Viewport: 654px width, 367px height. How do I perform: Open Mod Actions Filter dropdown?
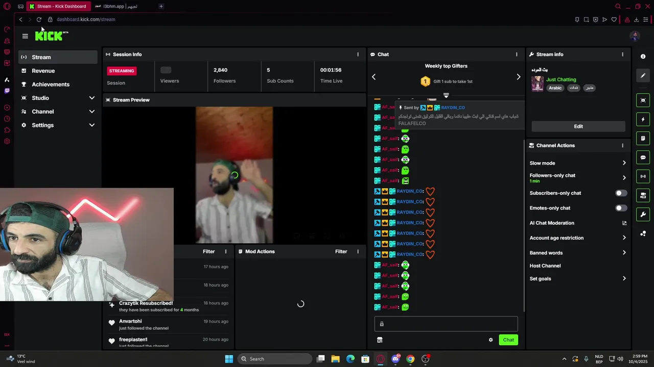click(341, 252)
